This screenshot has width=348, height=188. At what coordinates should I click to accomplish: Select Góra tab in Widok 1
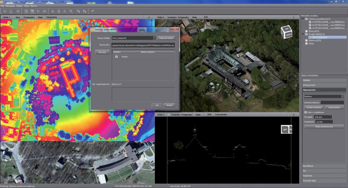17,17
